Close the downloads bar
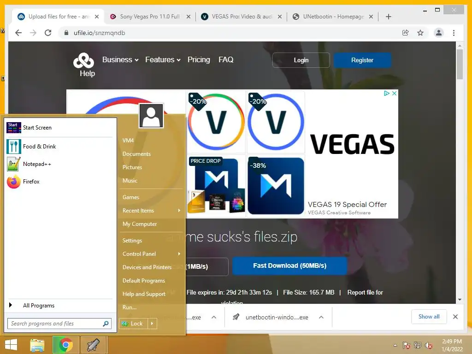The width and height of the screenshot is (472, 354). tap(455, 317)
